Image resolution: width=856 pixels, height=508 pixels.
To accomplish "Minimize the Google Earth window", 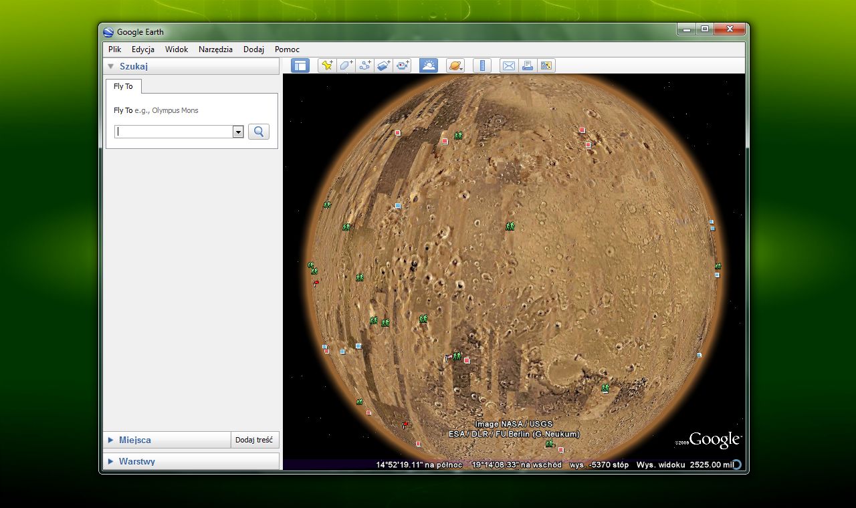I will pos(686,29).
